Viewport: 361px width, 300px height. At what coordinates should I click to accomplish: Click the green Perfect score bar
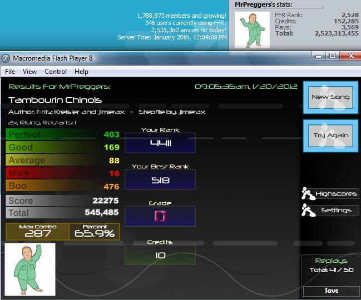tap(63, 134)
